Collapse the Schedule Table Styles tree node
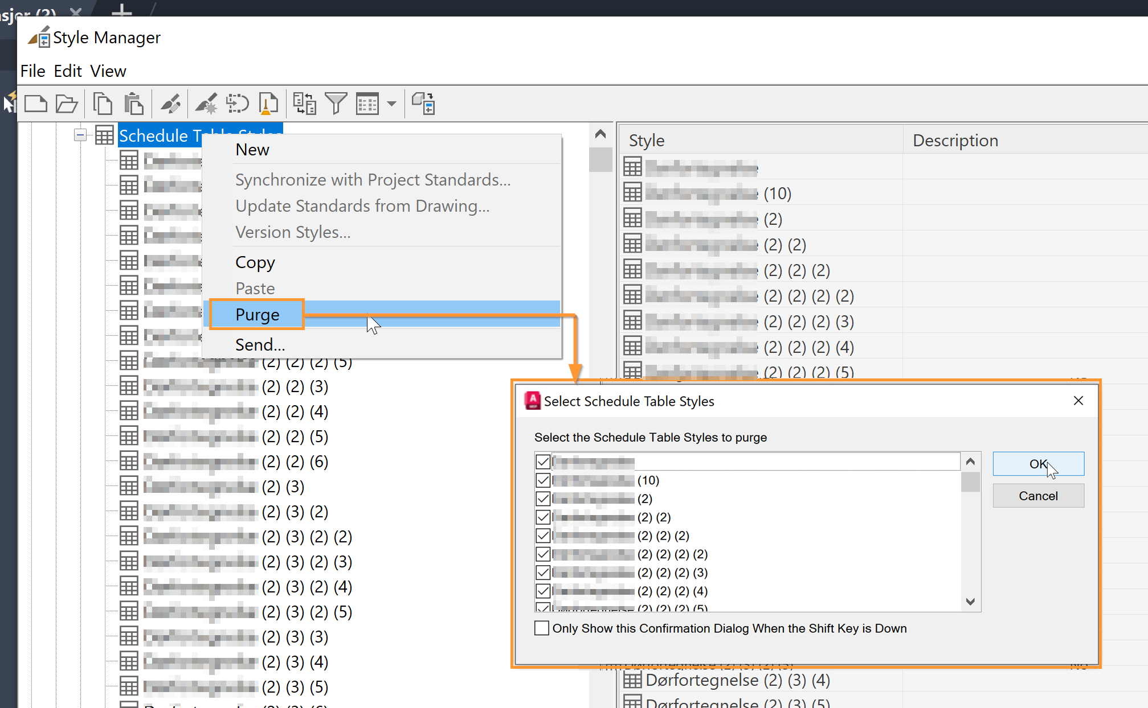 coord(80,135)
